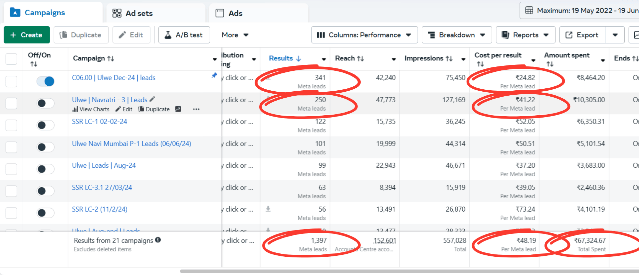The image size is (639, 275).
Task: Click the pencil icon beside Ulwe Navratri campaign
Action: point(152,99)
